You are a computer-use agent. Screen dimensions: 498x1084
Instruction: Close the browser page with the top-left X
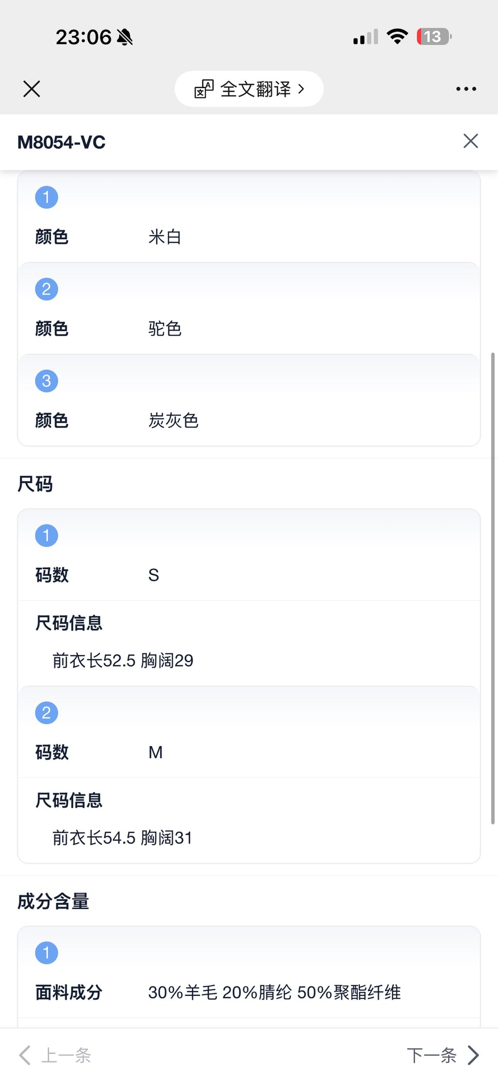[x=32, y=89]
